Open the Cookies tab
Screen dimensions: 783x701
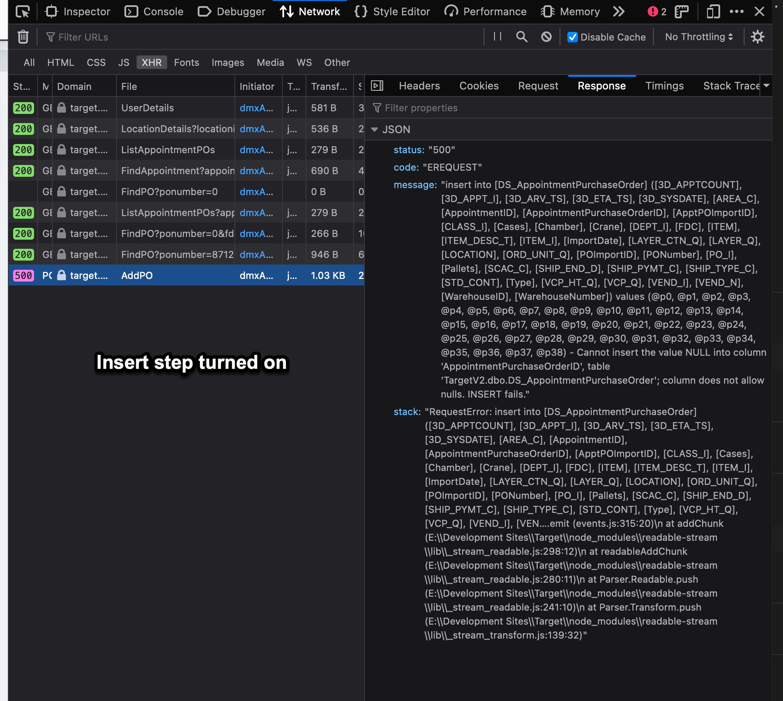coord(479,86)
